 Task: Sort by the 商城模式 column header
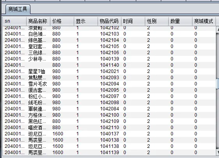coord(204,21)
